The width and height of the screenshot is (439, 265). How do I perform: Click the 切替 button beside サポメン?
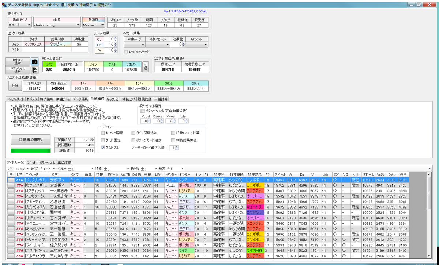click(x=146, y=67)
